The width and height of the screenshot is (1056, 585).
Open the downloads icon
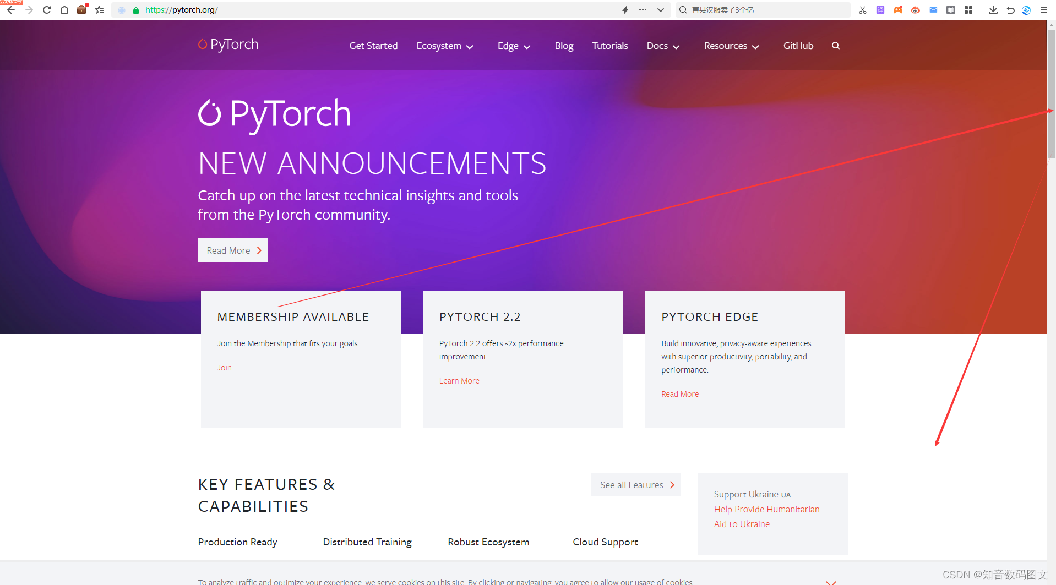click(994, 10)
